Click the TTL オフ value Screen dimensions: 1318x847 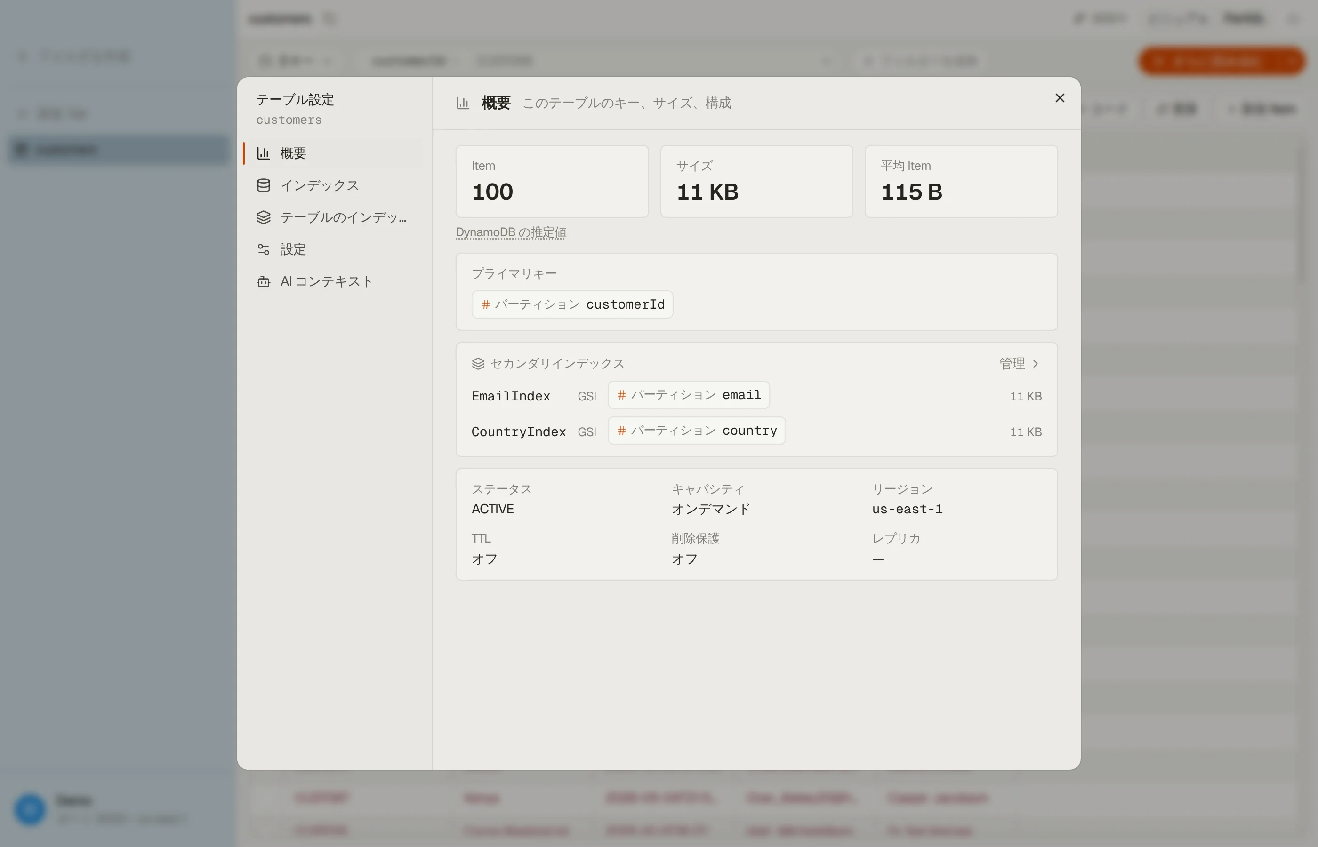click(484, 559)
